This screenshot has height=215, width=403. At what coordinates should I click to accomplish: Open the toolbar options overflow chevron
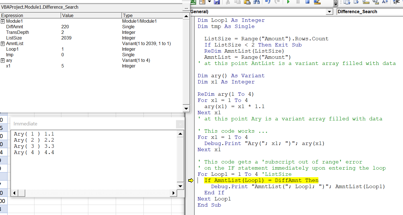coord(336,3)
